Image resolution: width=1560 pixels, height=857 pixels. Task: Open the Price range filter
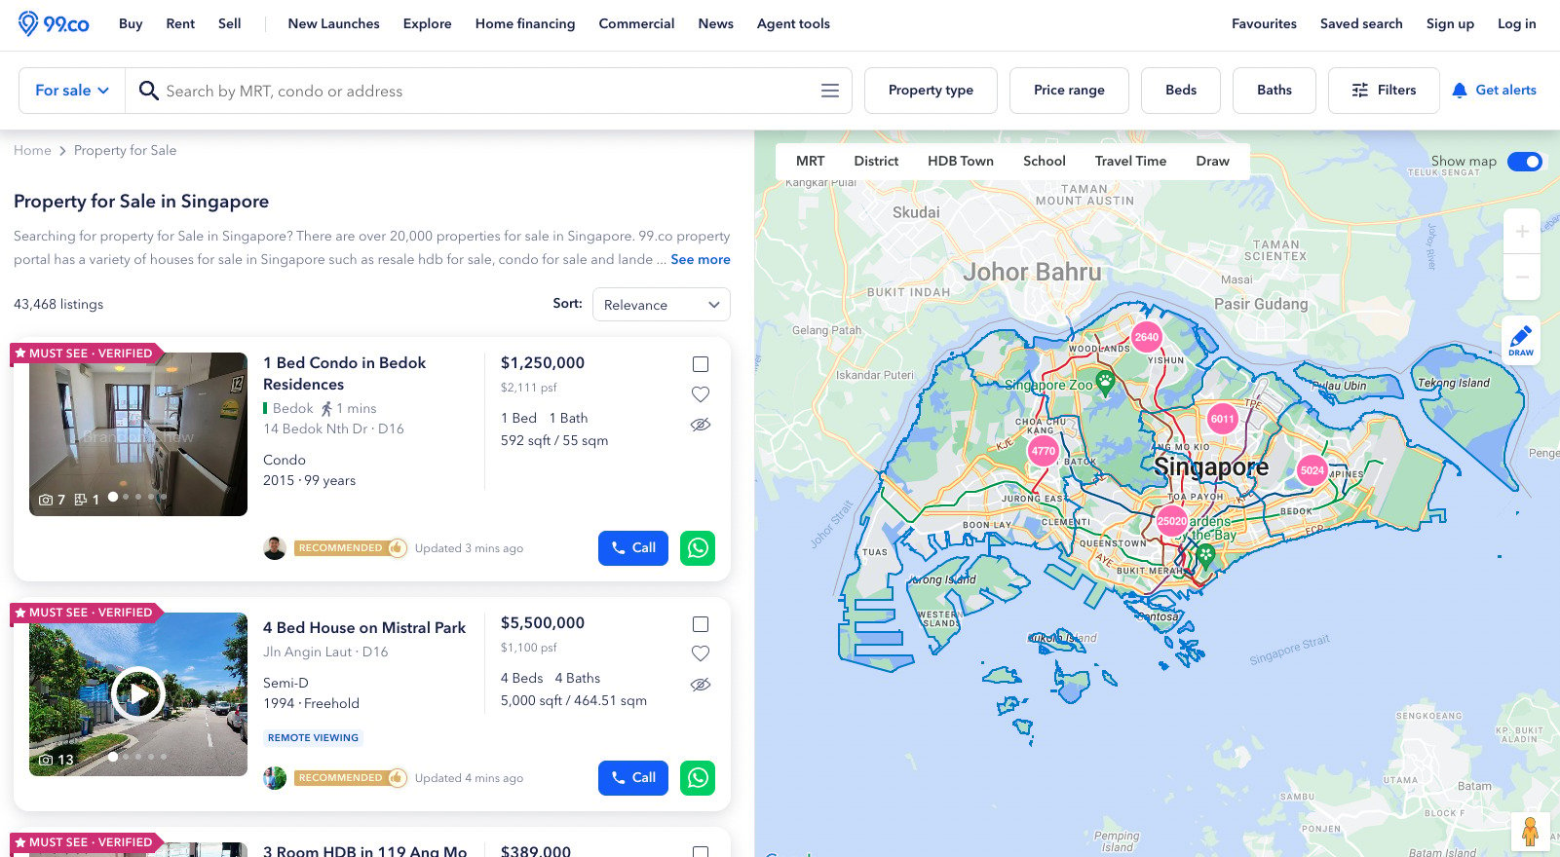click(x=1069, y=91)
